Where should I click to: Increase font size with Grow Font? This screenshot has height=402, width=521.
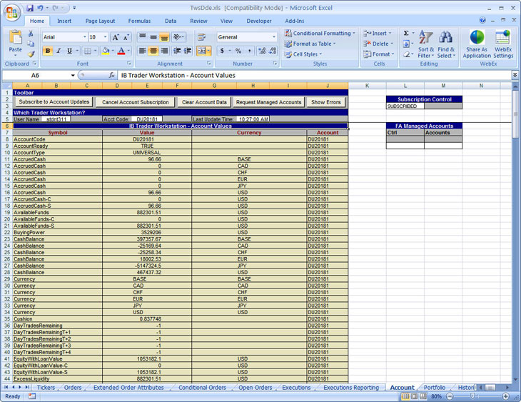pyautogui.click(x=116, y=37)
